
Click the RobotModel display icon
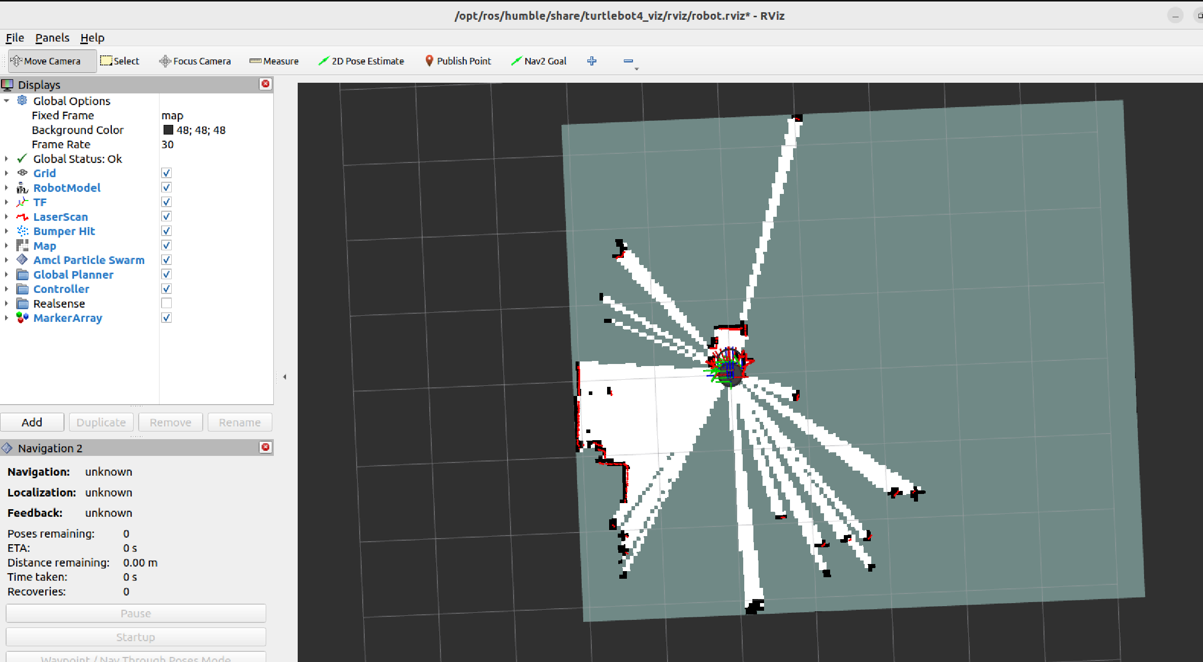tap(22, 188)
